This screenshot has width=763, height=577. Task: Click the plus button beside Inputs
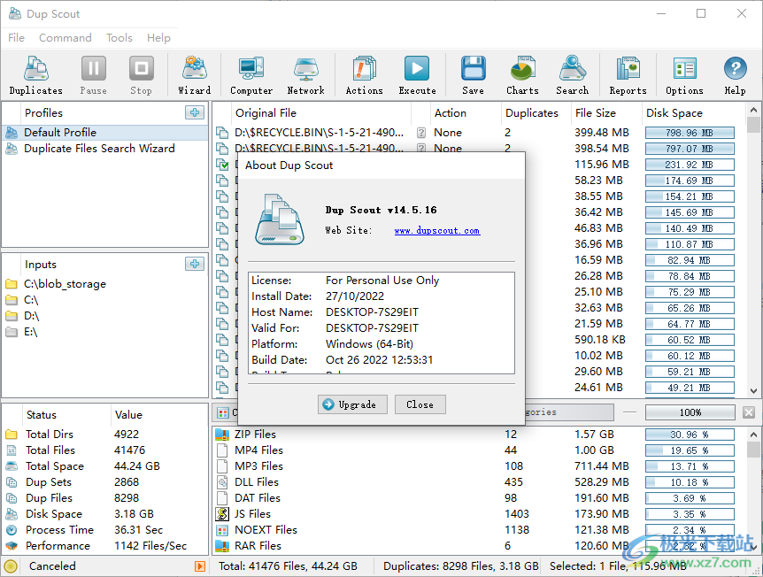tap(195, 264)
